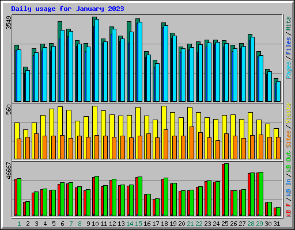Click the cyan Pages bar for day 31
The width and height of the screenshot is (295, 230).
pos(278,91)
